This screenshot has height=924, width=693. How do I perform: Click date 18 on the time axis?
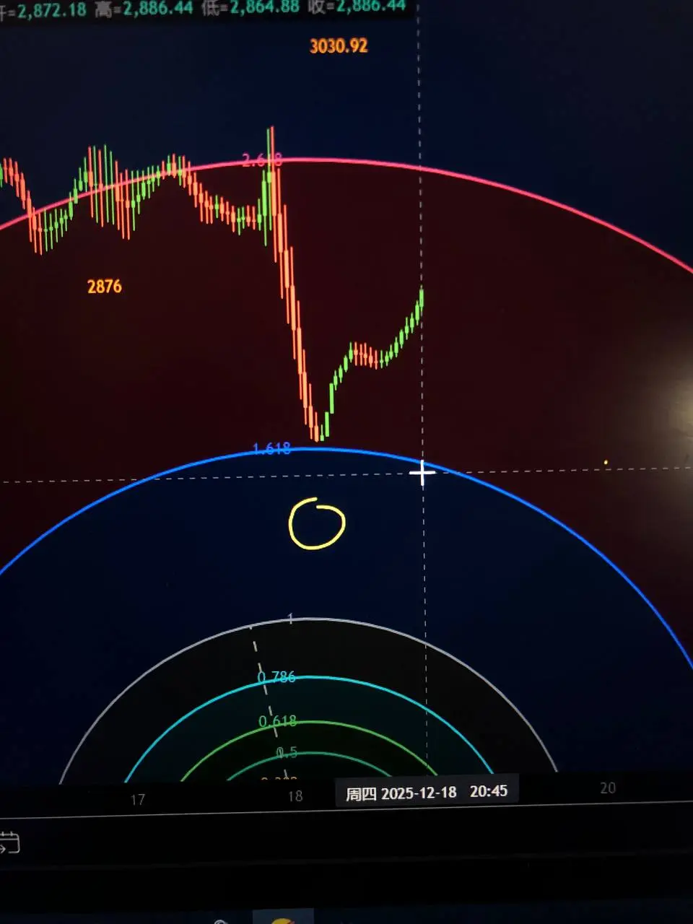(295, 796)
